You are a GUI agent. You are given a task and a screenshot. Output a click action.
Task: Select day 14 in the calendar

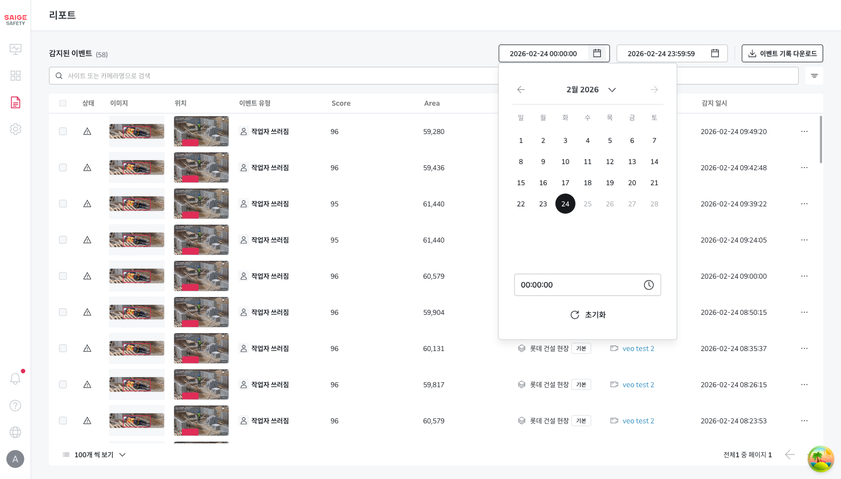(x=654, y=161)
